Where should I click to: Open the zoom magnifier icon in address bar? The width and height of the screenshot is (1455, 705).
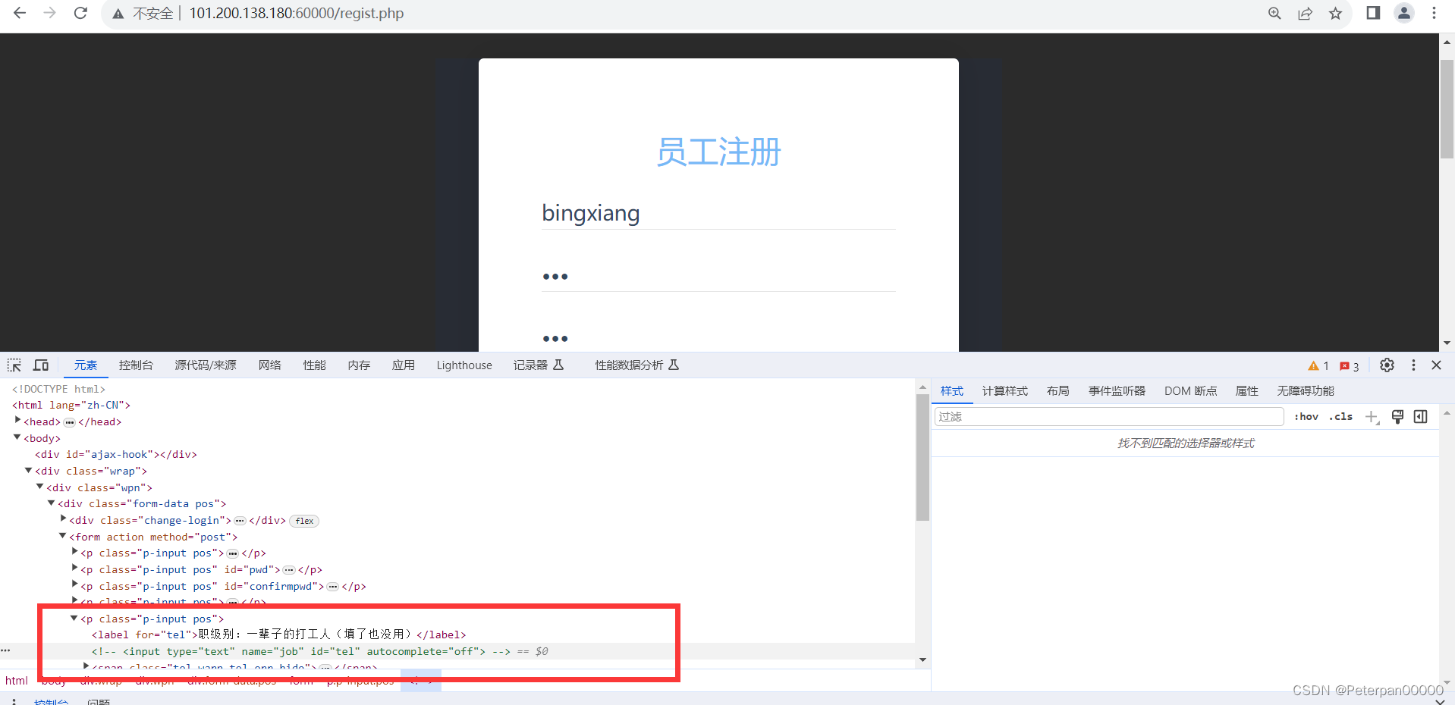(1274, 13)
